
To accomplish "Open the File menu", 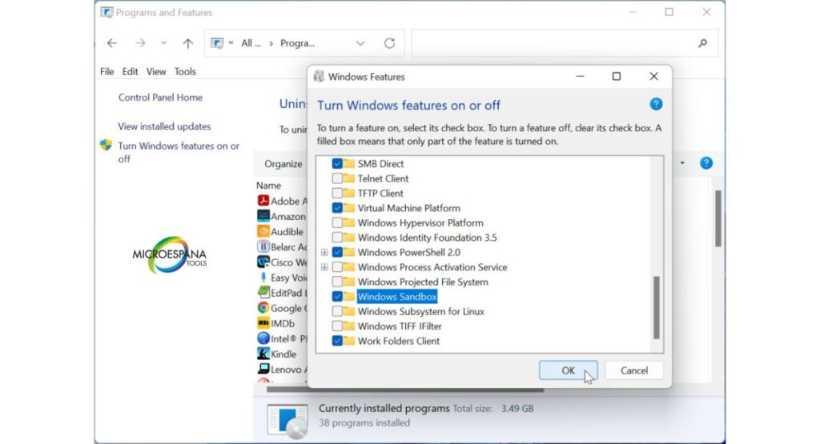I will 107,71.
